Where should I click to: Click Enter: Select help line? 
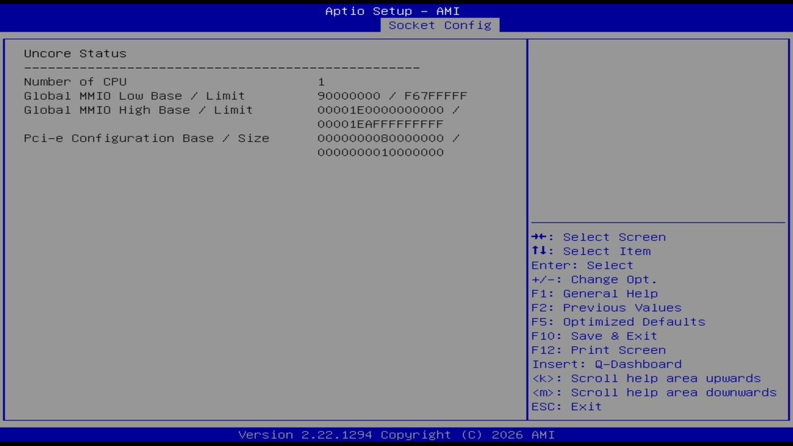(x=582, y=265)
